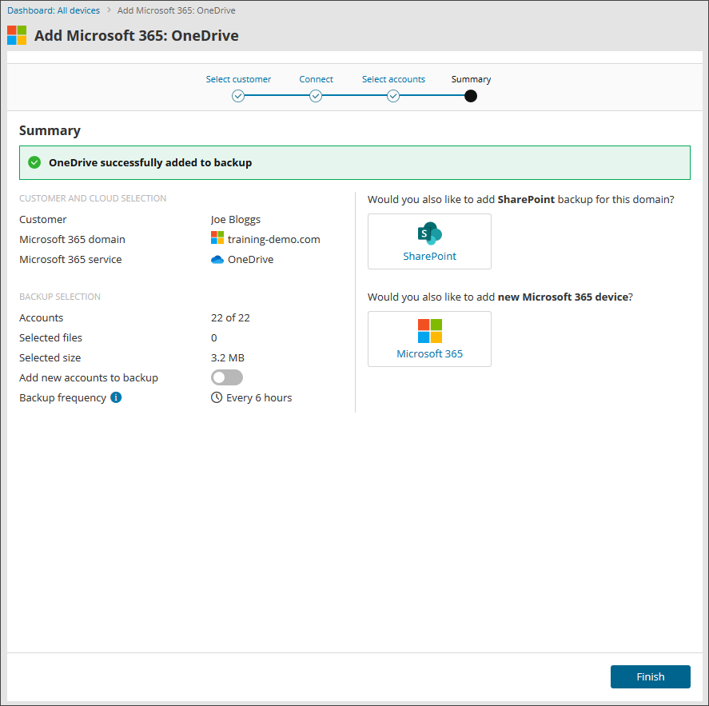Image resolution: width=709 pixels, height=706 pixels.
Task: Click the Accounts field label
Action: coord(41,318)
